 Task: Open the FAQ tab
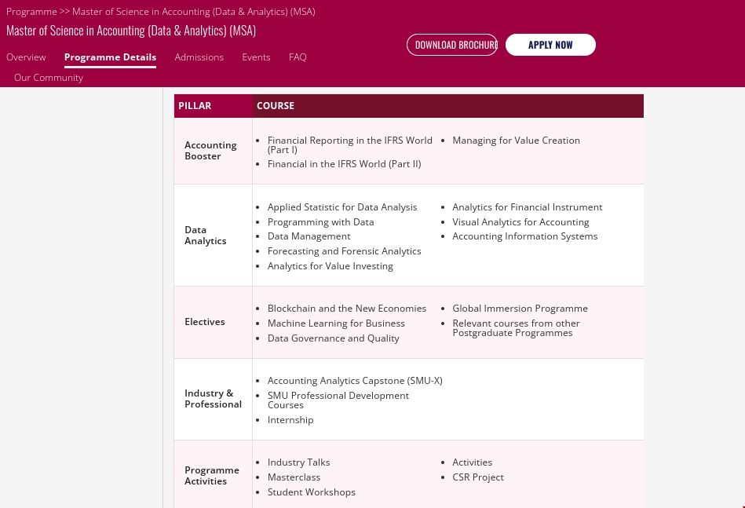click(298, 57)
